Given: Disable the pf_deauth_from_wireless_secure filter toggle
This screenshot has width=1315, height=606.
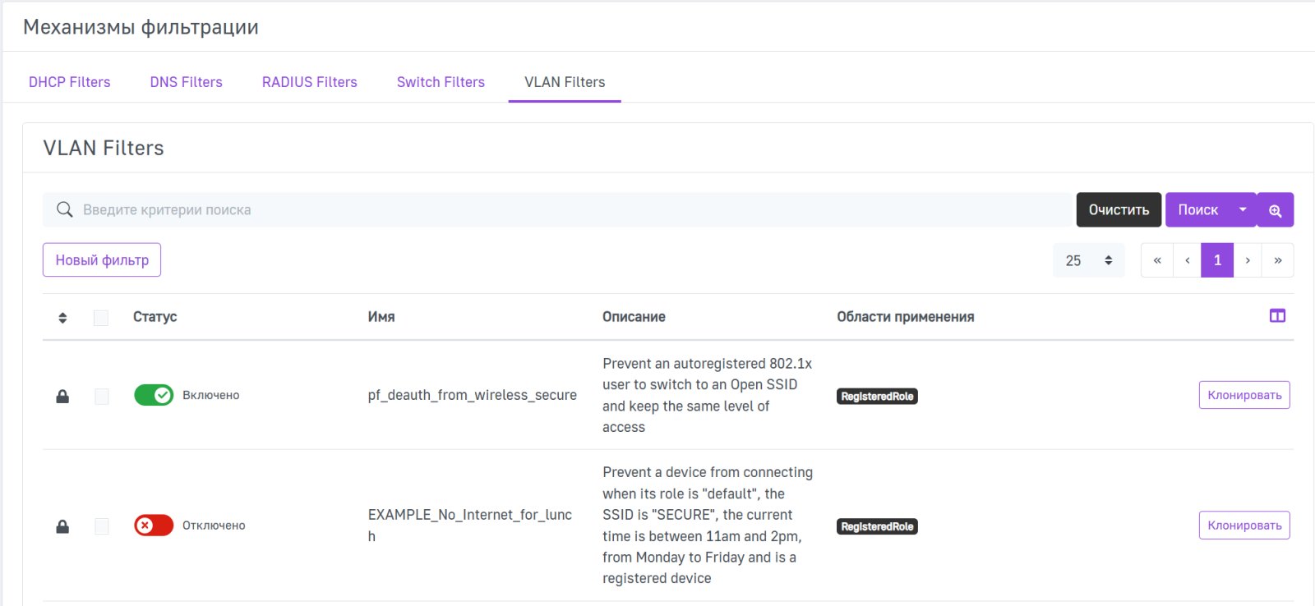Looking at the screenshot, I should (x=154, y=395).
